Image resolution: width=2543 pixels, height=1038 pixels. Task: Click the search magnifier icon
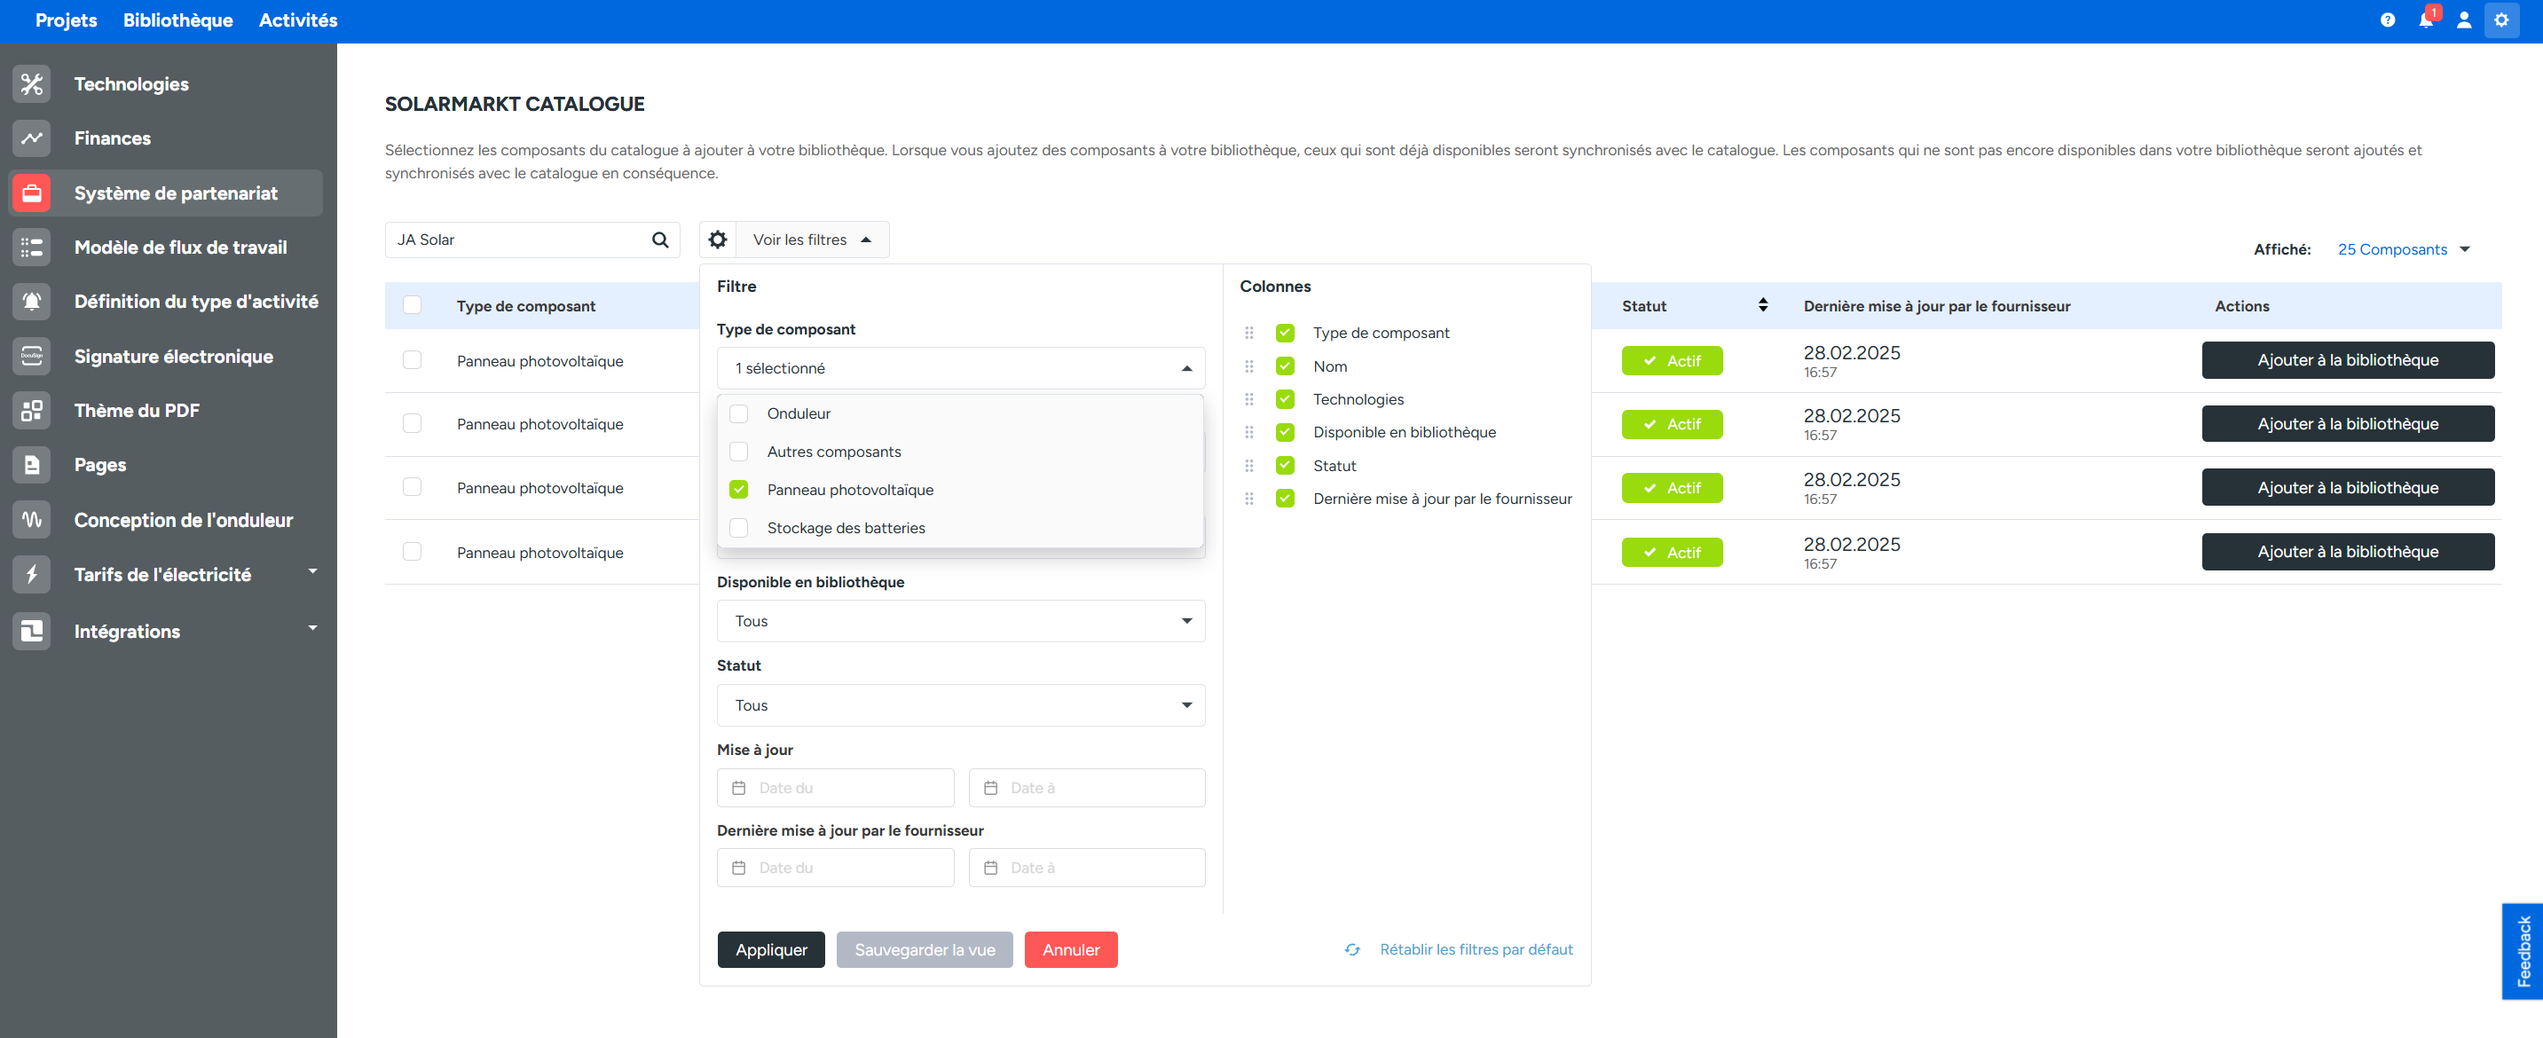[660, 240]
